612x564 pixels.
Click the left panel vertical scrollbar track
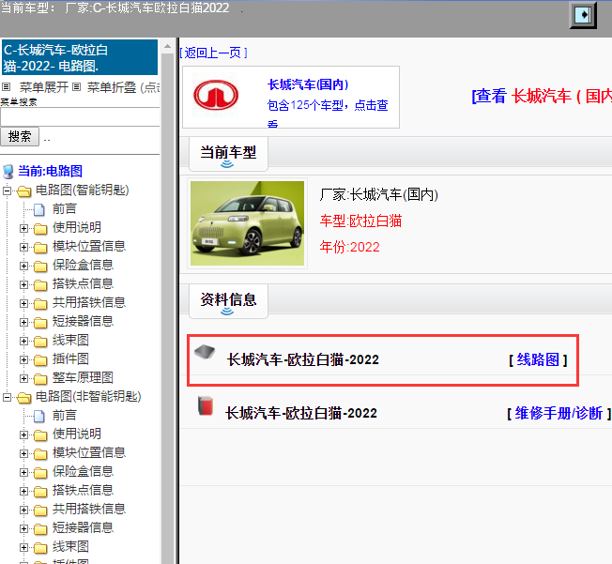tap(167, 309)
